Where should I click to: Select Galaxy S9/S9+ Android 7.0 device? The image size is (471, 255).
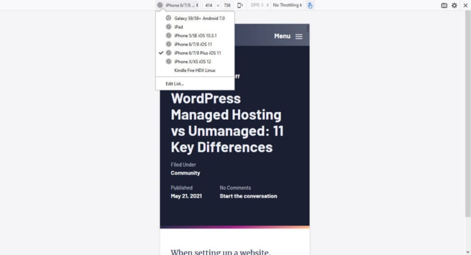coord(195,19)
